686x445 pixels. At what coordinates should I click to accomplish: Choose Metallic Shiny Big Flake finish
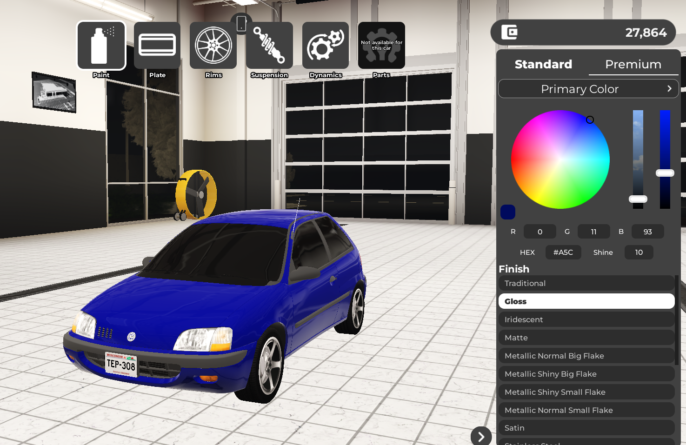click(x=586, y=374)
